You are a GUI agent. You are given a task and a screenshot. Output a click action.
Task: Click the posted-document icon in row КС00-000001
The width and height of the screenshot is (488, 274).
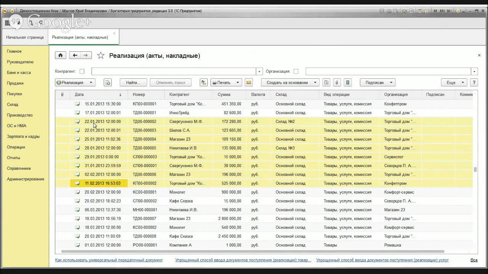coord(77,192)
